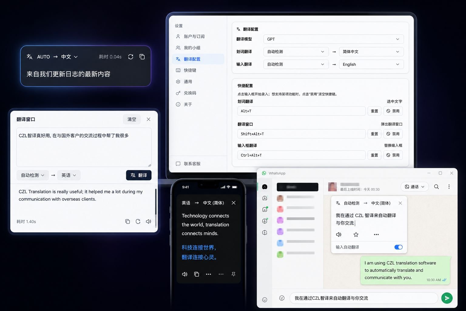Change English target language dropdown in 输入翻译

pos(371,64)
